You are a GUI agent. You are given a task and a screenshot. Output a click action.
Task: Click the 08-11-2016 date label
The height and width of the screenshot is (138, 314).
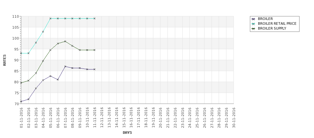tap(72, 118)
